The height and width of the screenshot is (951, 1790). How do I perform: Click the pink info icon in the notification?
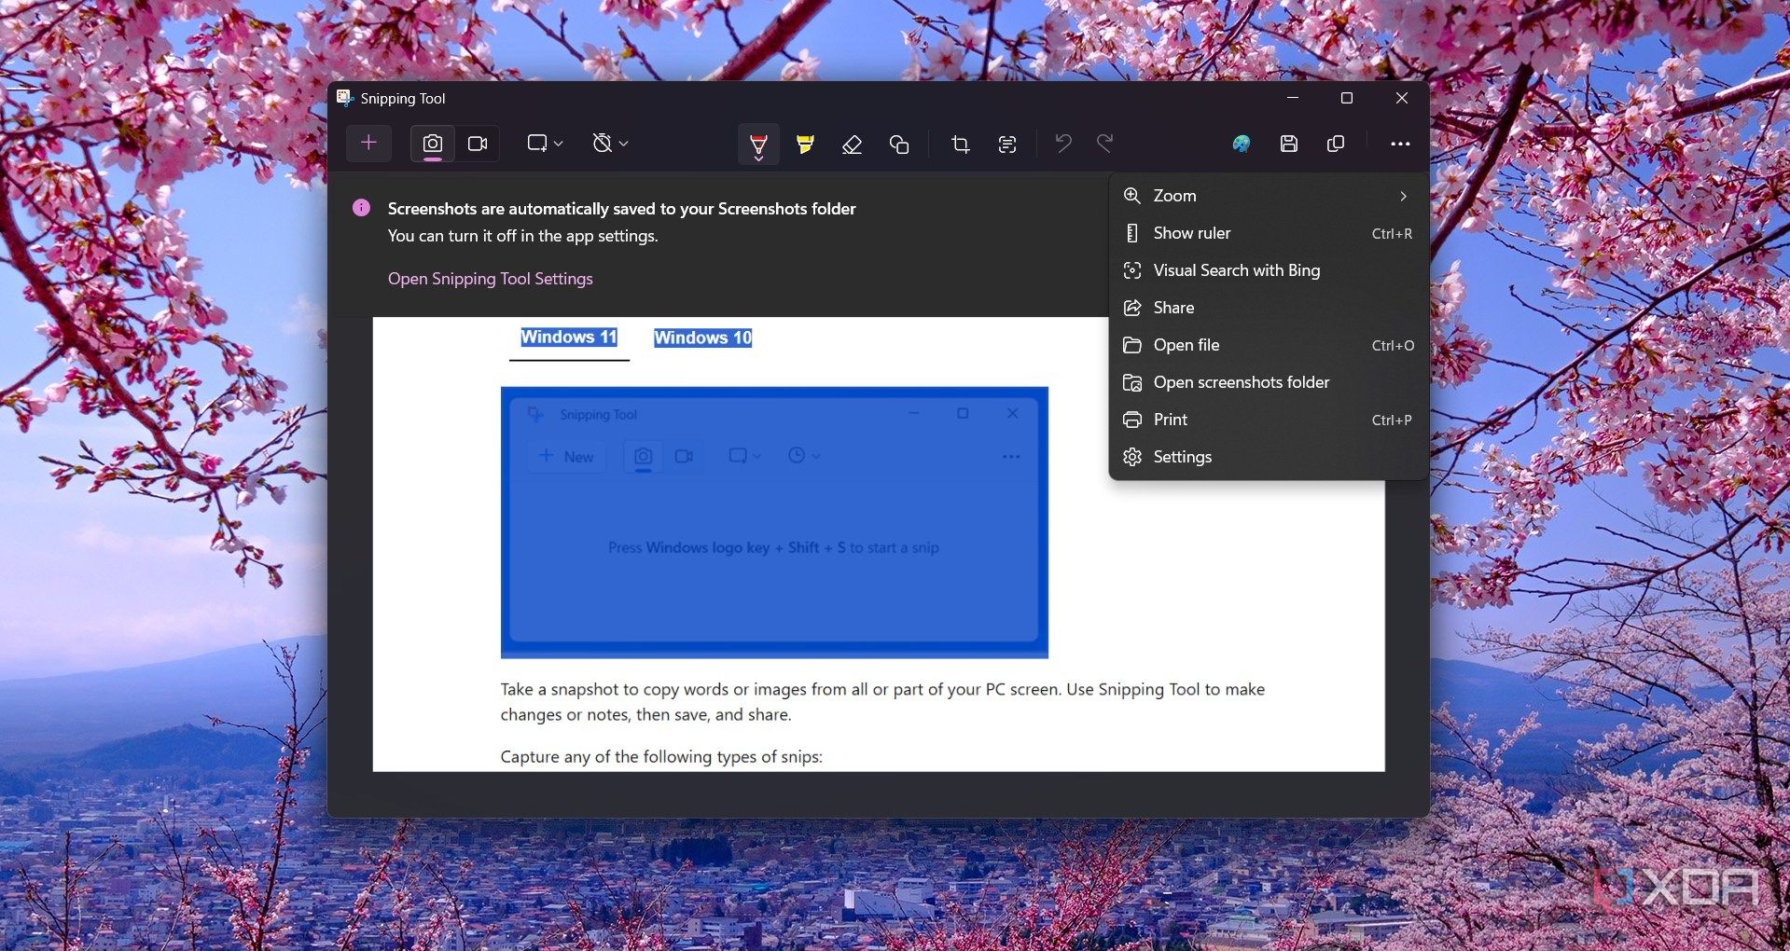tap(361, 208)
